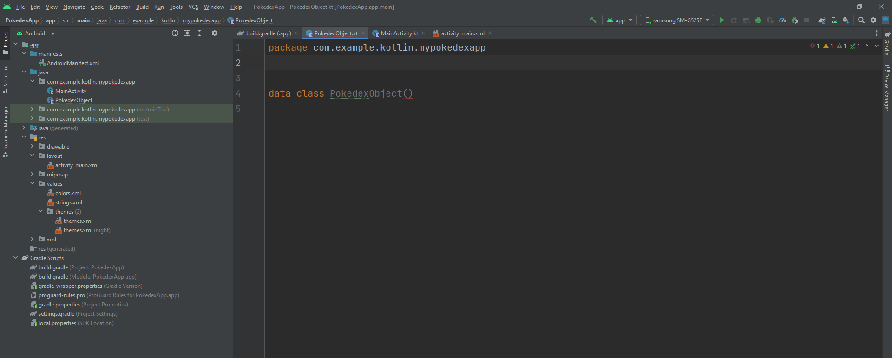Toggle the Gradle tool window on right
This screenshot has height=358, width=892.
click(x=887, y=43)
